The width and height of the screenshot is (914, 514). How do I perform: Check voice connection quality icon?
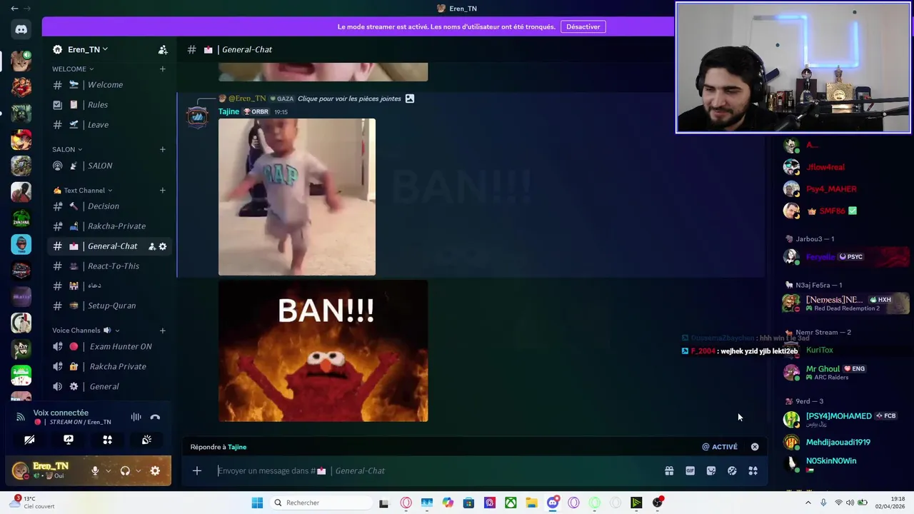pos(20,417)
